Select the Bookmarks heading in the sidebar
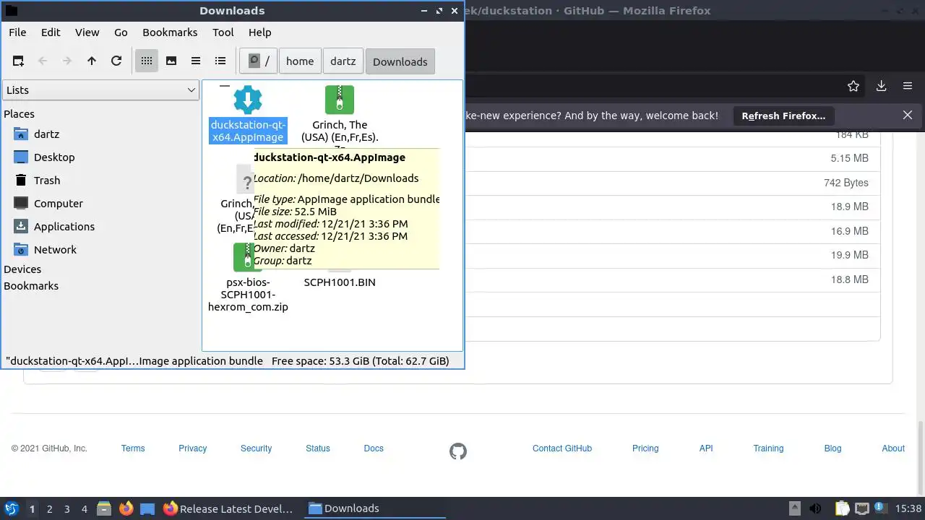Image resolution: width=925 pixels, height=520 pixels. click(31, 286)
